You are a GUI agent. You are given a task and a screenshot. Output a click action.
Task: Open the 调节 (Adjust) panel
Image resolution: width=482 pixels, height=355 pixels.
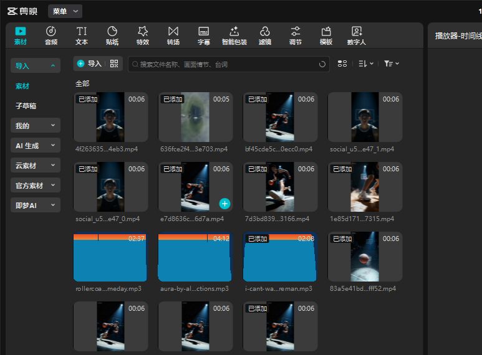(296, 35)
